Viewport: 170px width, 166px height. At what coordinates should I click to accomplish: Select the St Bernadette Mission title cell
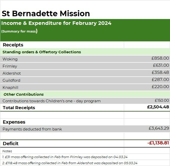46,13
